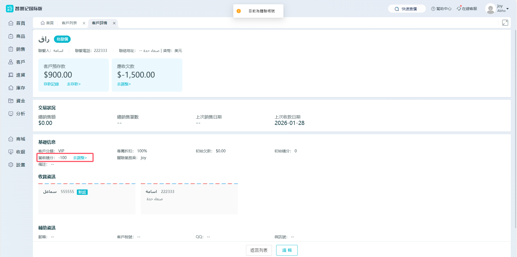Screen dimensions: 517x257
Task: Open the 收銀 cashier sidebar icon
Action: click(11, 152)
